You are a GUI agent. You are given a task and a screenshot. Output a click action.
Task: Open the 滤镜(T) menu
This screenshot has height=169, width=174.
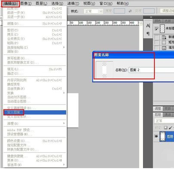click(73, 3)
